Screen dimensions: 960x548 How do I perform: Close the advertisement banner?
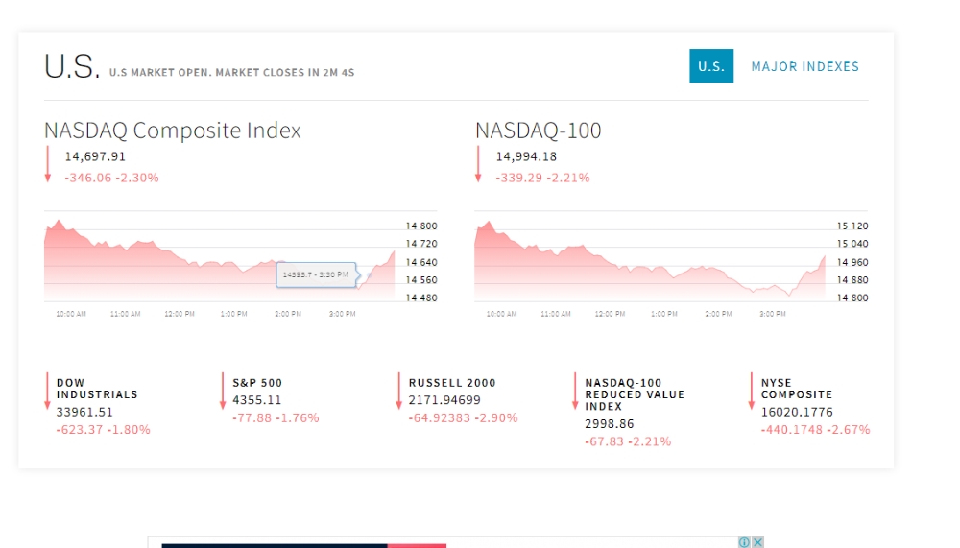click(757, 542)
